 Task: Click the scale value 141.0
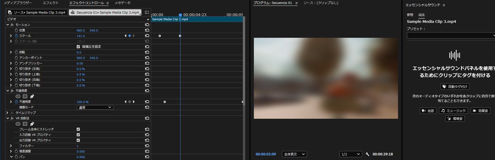point(80,36)
